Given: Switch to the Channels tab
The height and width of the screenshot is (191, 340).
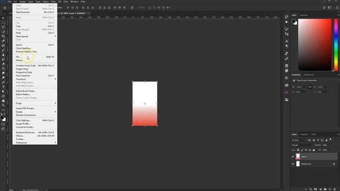Looking at the screenshot, I should [x=304, y=134].
